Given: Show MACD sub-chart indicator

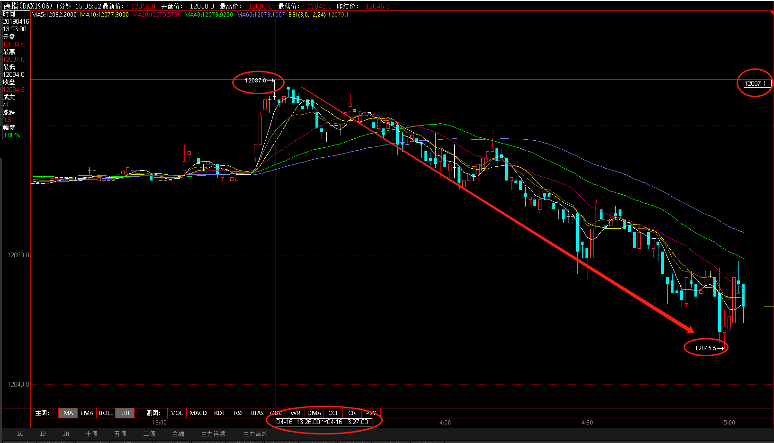Looking at the screenshot, I should (198, 413).
